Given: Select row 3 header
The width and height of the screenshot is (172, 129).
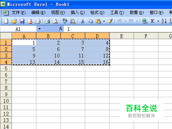Looking at the screenshot, I should 6,56.
